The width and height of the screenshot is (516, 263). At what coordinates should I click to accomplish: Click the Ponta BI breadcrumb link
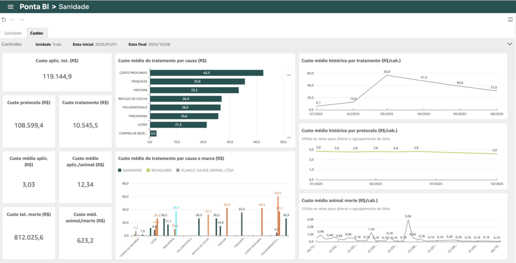point(34,7)
